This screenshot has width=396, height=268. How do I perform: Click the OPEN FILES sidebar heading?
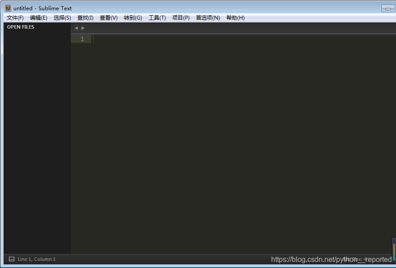click(21, 27)
